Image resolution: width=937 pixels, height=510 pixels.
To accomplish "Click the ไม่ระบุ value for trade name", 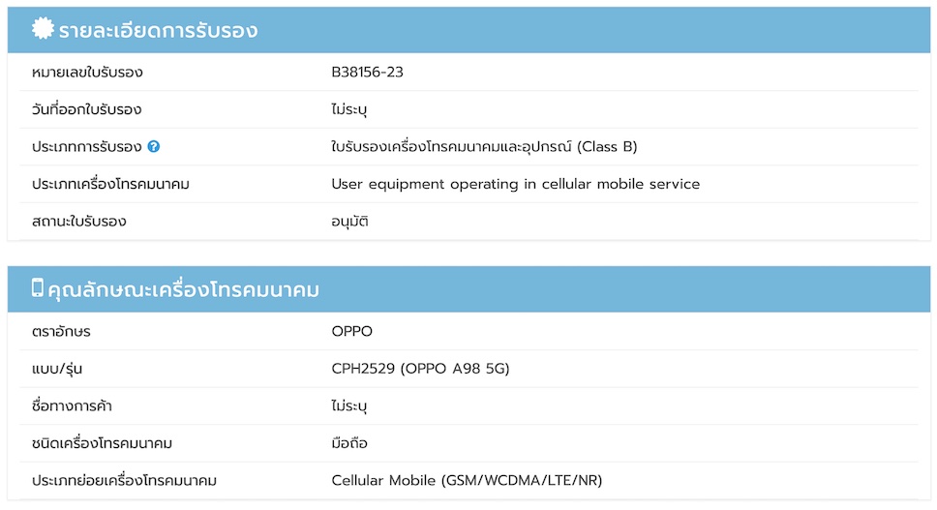I will [x=349, y=405].
